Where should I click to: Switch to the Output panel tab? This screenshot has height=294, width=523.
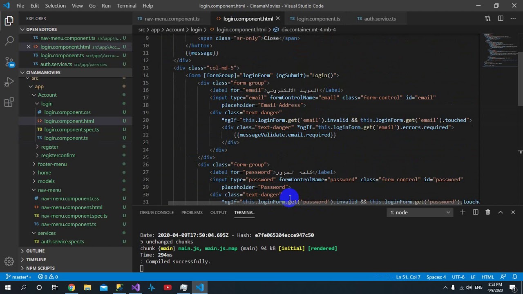tap(218, 212)
